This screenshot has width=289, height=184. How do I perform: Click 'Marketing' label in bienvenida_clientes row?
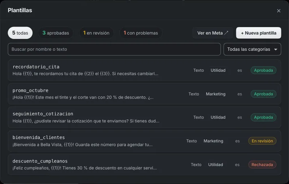tap(213, 141)
